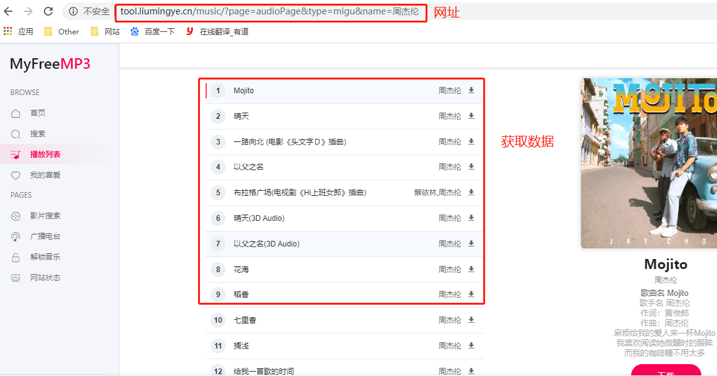717x376 pixels.
Task: Click the MyFreeMP3 logo
Action: coord(50,64)
